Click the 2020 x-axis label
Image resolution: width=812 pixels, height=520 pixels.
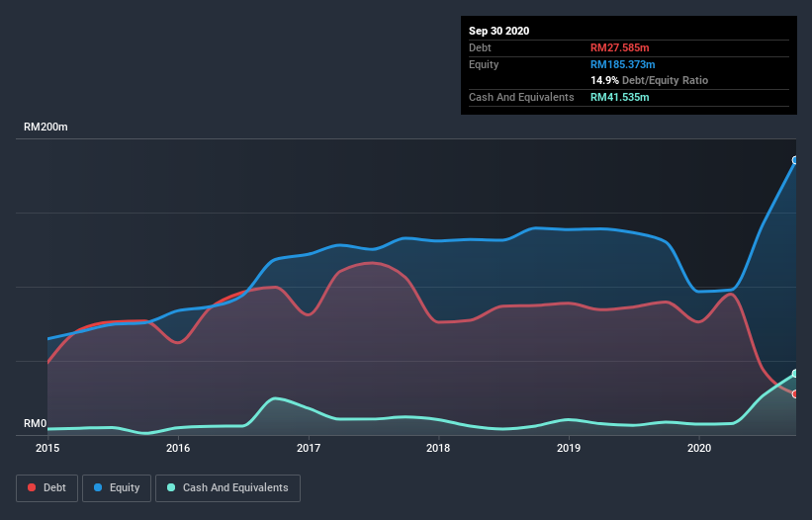pyautogui.click(x=699, y=448)
